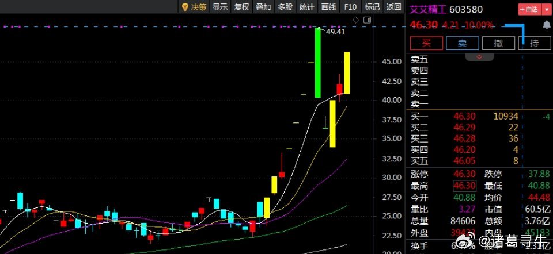
Task: Add stock via +自选 button
Action: coord(529,10)
